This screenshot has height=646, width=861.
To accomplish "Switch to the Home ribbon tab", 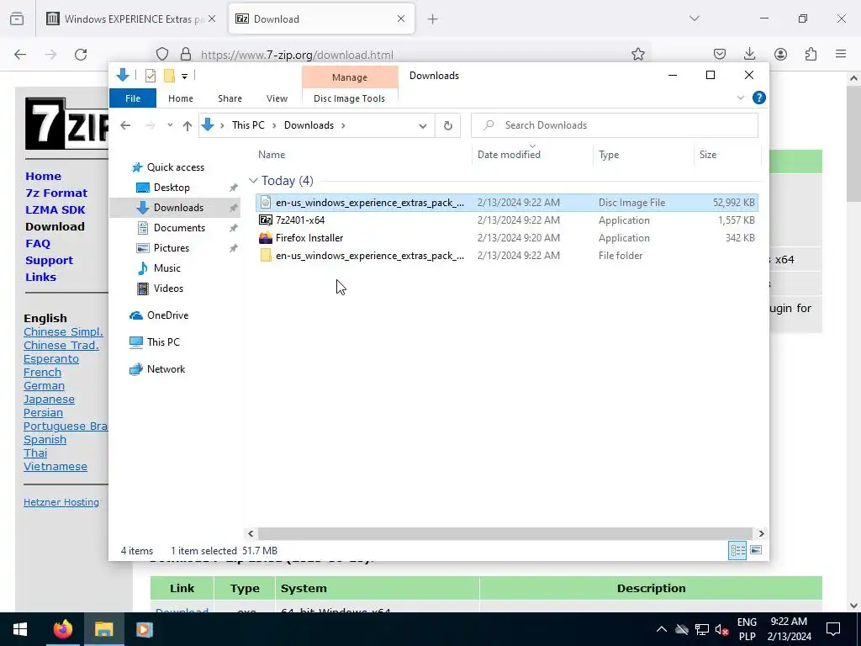I will [x=181, y=98].
